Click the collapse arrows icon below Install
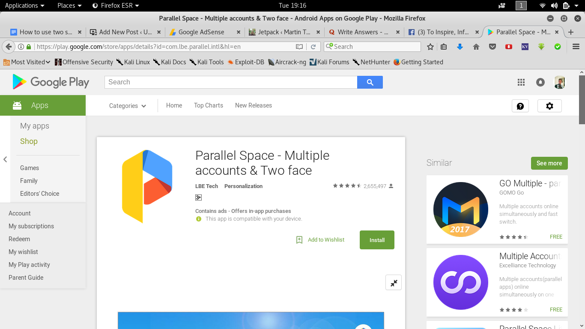 [394, 282]
